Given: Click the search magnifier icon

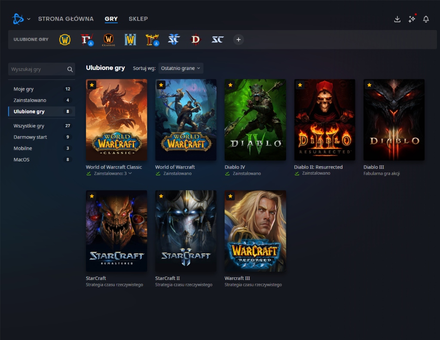Looking at the screenshot, I should click(70, 69).
